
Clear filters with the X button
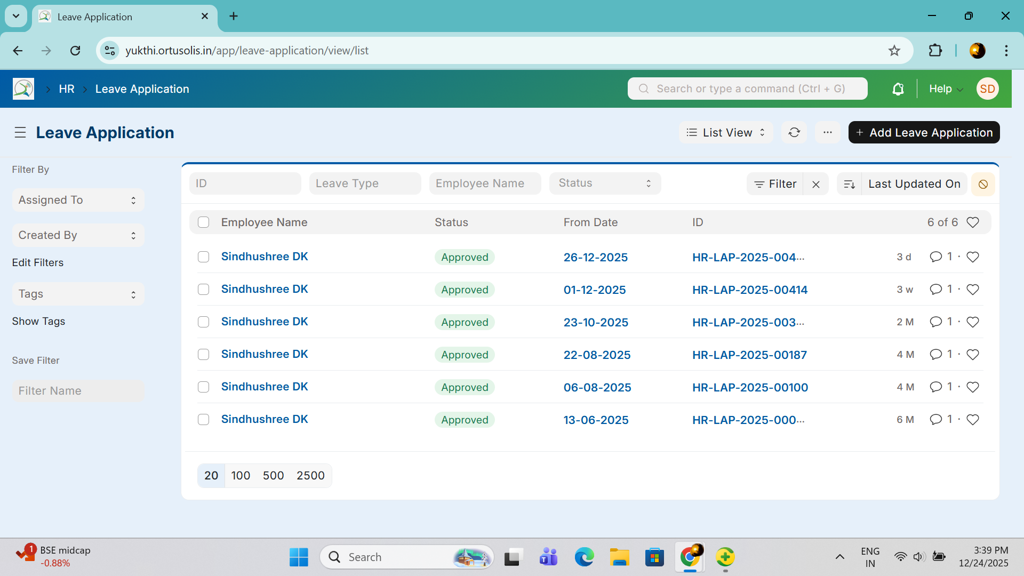click(815, 184)
